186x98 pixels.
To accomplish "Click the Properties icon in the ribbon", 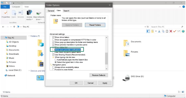I will coord(5,13).
